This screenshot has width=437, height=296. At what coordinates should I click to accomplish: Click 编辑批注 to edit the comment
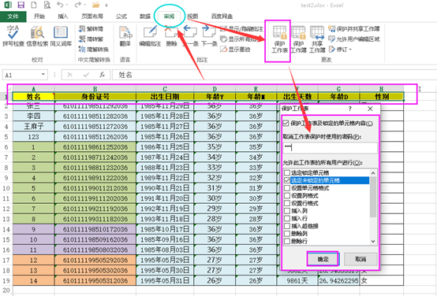point(150,35)
